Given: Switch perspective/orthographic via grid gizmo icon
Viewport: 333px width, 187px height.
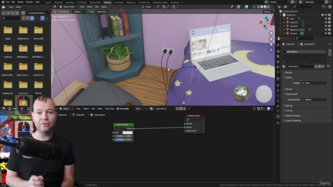Looking at the screenshot, I should point(271,50).
